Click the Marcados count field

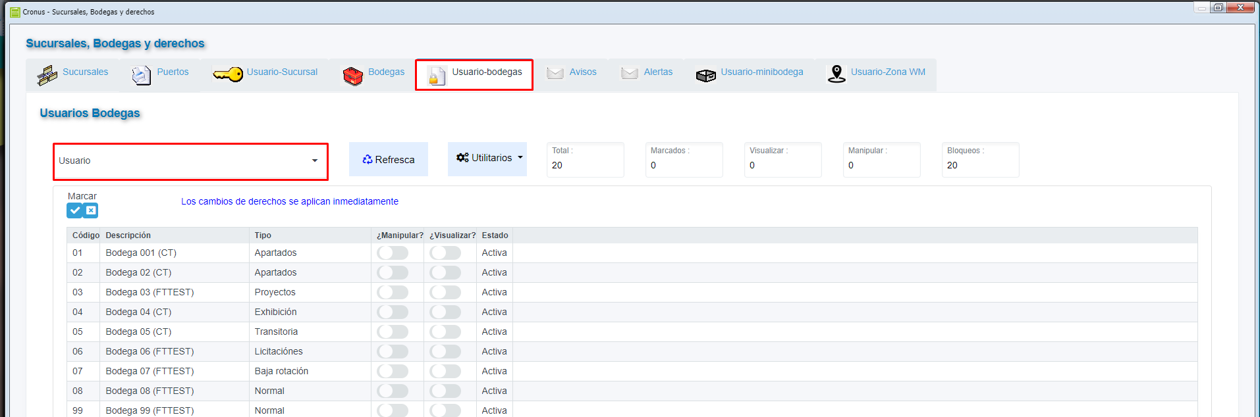tap(684, 160)
